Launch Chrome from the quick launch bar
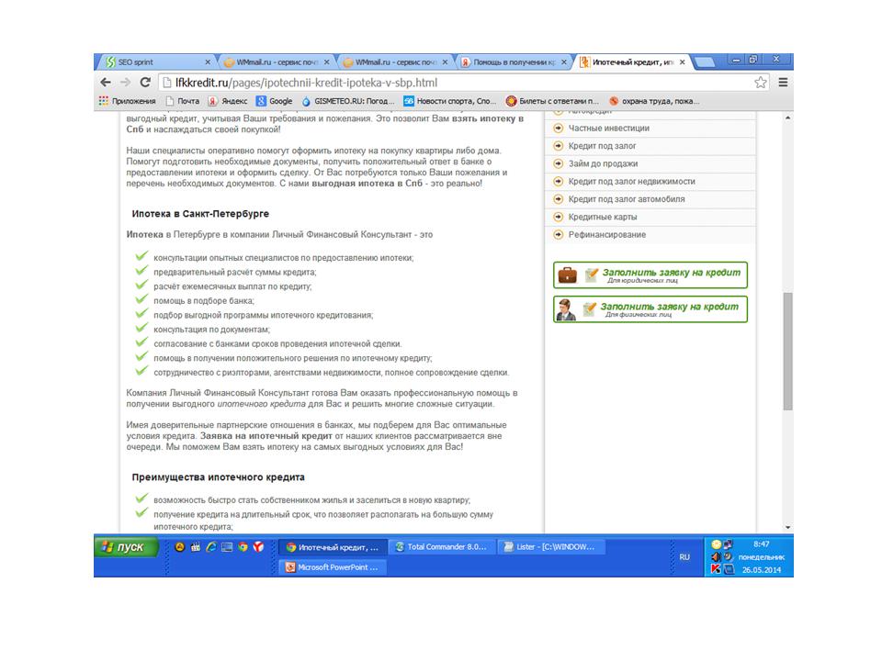This screenshot has width=882, height=661. 243,547
